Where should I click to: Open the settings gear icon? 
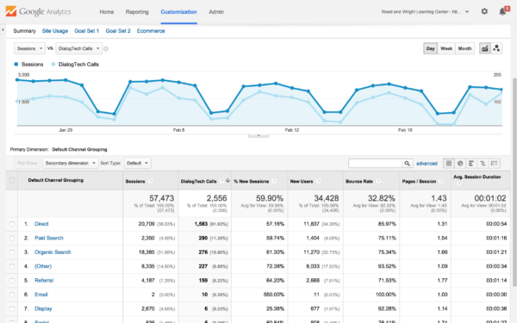click(484, 11)
